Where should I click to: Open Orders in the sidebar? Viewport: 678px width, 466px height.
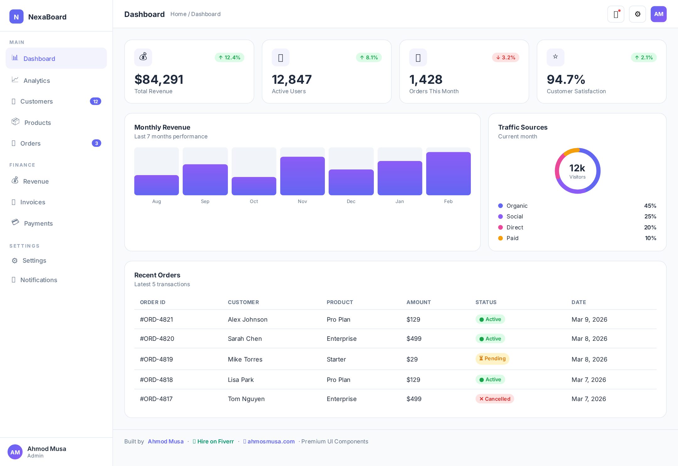tap(56, 143)
